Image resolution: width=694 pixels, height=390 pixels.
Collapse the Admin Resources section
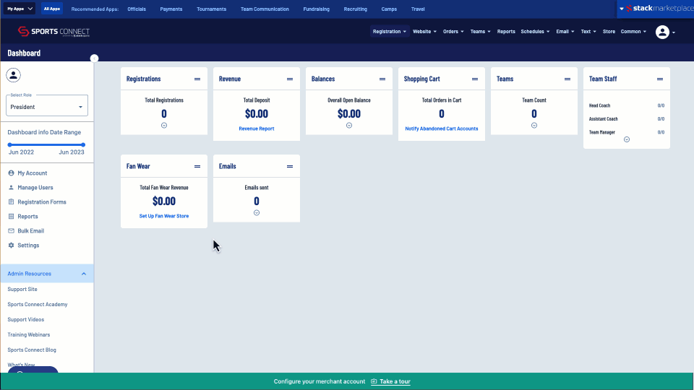(84, 274)
